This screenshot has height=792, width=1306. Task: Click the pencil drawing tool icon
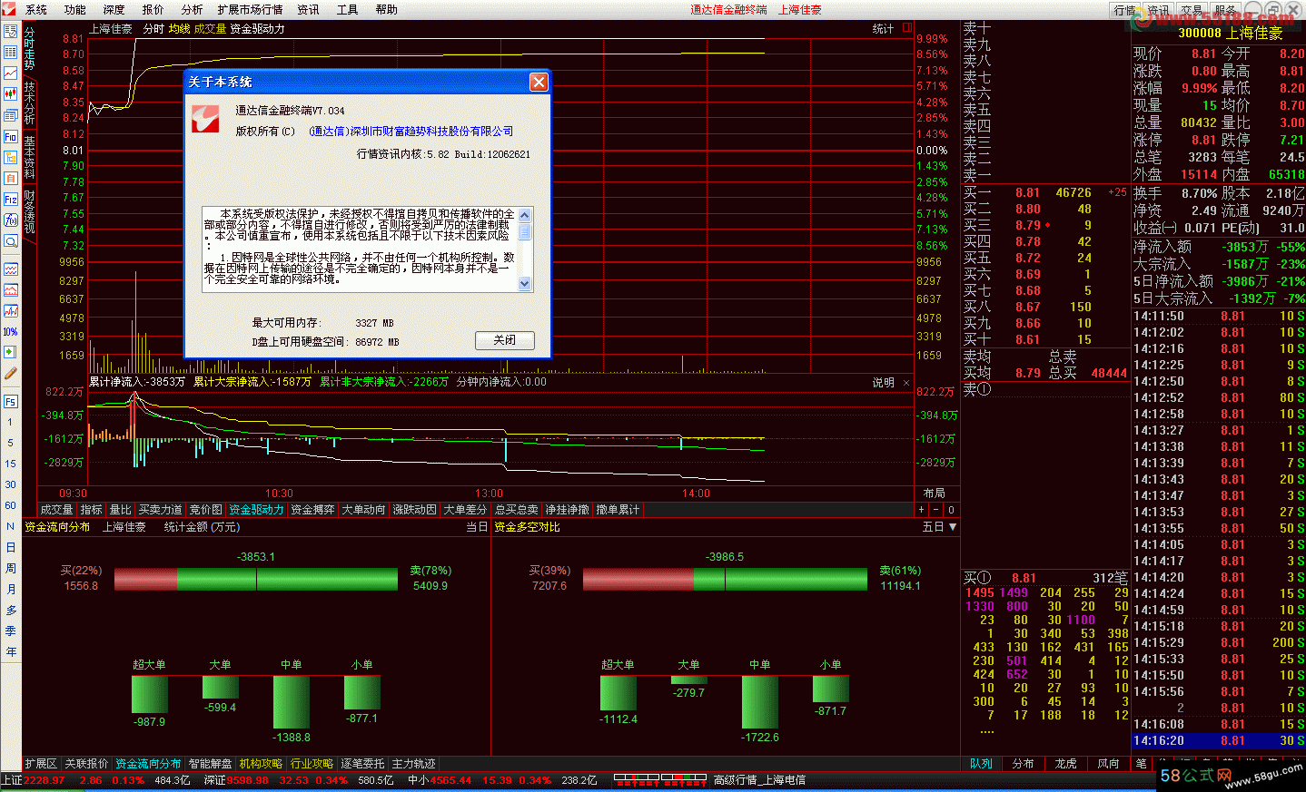11,373
